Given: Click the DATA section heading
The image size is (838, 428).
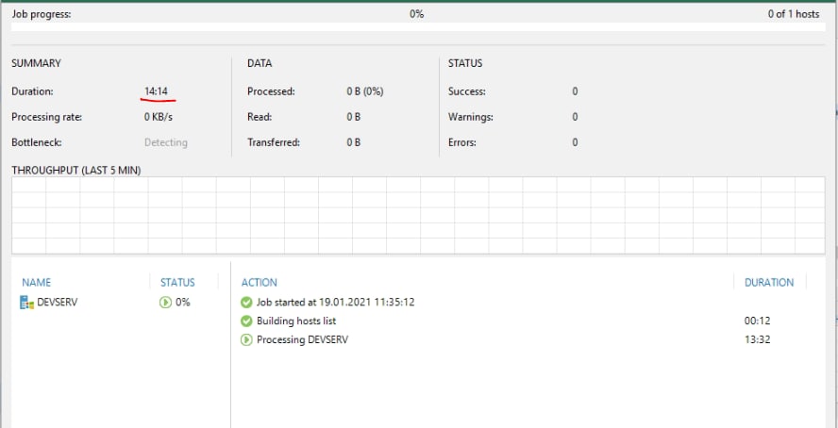Looking at the screenshot, I should (x=260, y=63).
